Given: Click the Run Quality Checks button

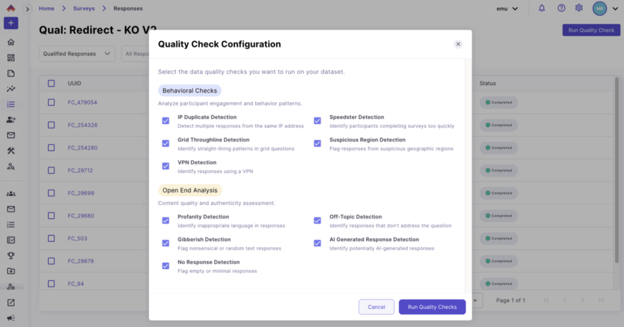Looking at the screenshot, I should 432,307.
